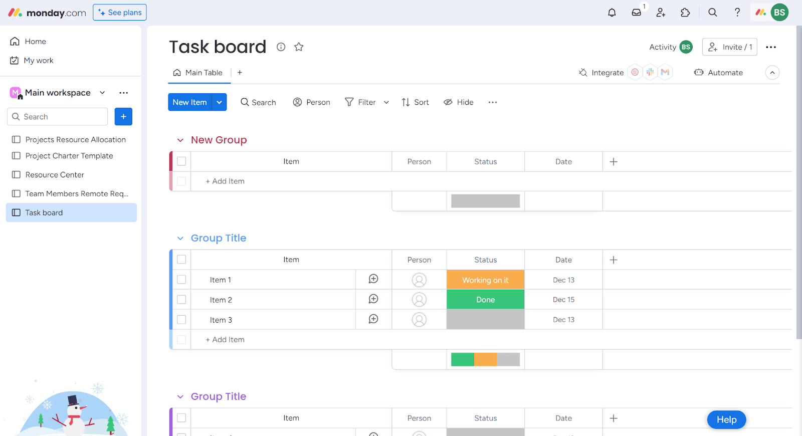Assign a person to Item 3
The image size is (802, 436).
pyautogui.click(x=419, y=320)
